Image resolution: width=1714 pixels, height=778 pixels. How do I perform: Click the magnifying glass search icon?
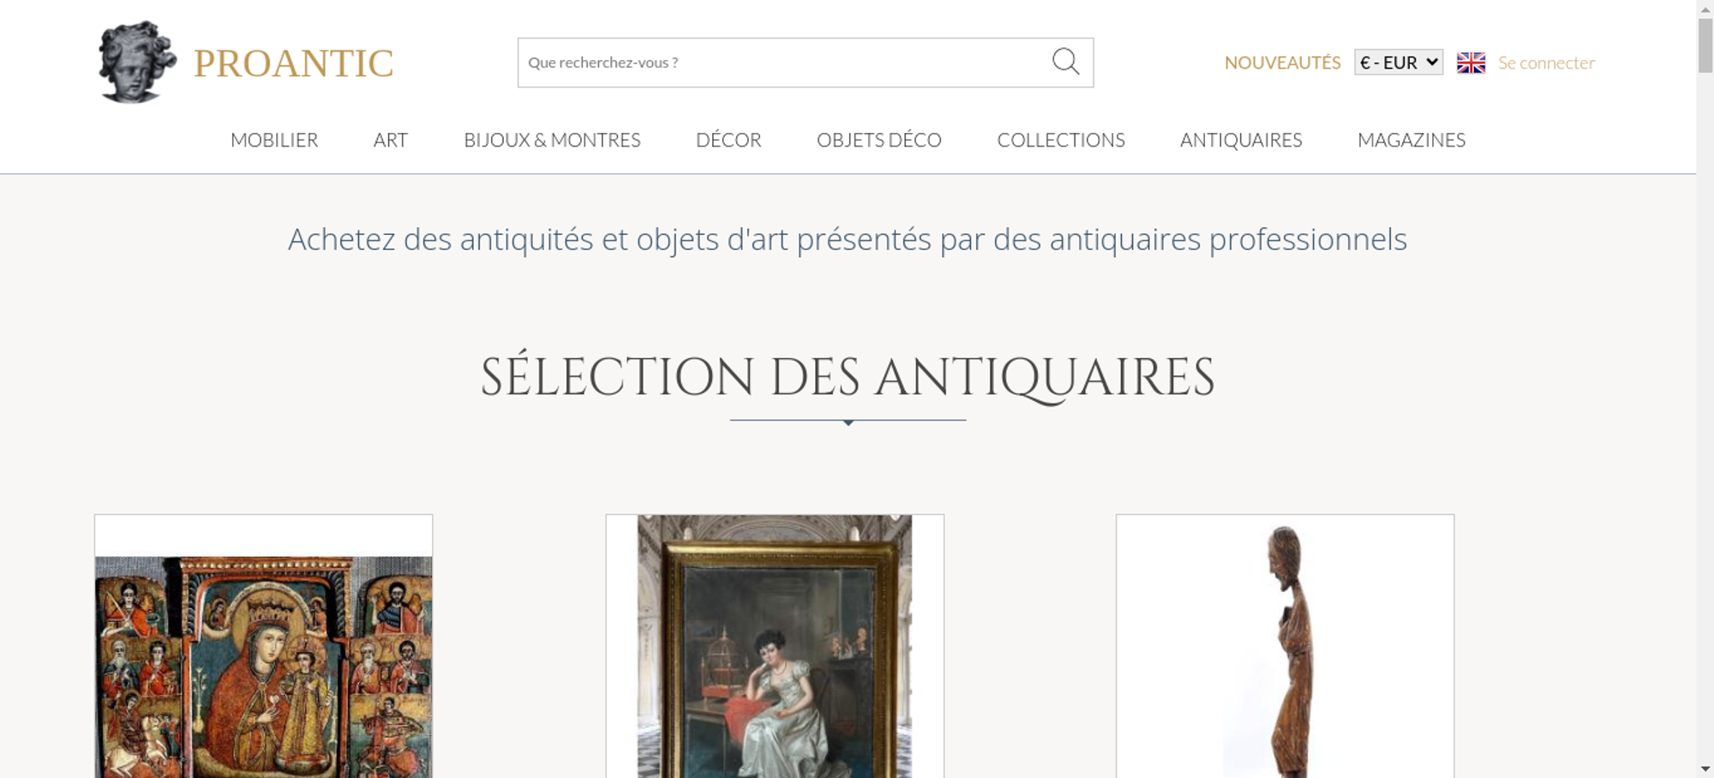[x=1065, y=62]
